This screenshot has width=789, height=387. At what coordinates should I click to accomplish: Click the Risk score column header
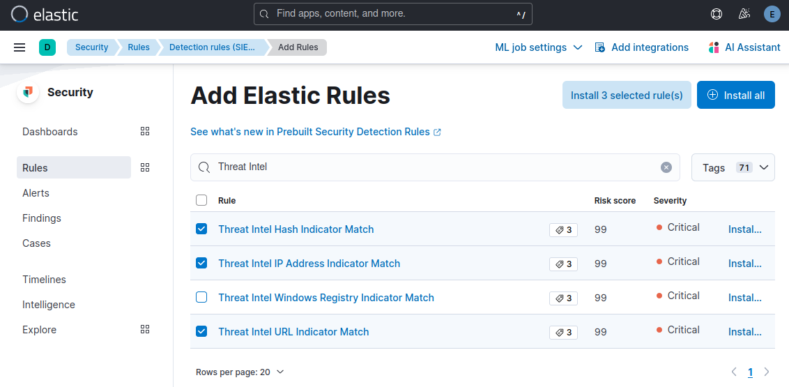pyautogui.click(x=615, y=200)
